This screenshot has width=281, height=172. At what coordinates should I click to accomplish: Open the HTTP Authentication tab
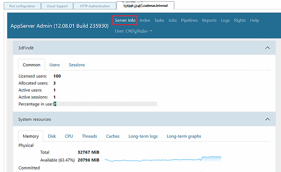[x=95, y=6]
